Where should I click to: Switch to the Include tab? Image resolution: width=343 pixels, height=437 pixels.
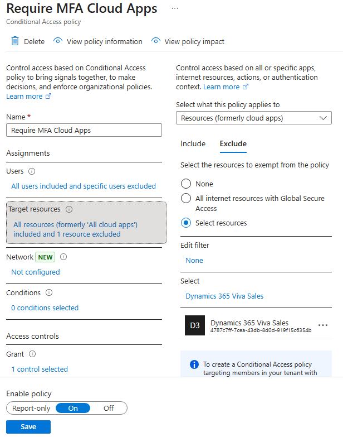click(x=193, y=143)
